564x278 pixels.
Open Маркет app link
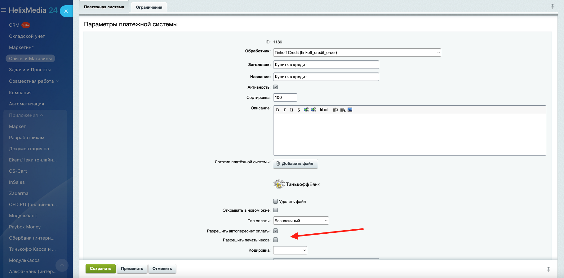(17, 126)
